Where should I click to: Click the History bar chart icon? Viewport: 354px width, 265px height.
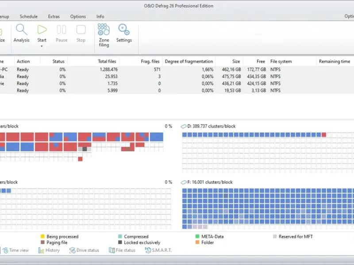tap(41, 250)
